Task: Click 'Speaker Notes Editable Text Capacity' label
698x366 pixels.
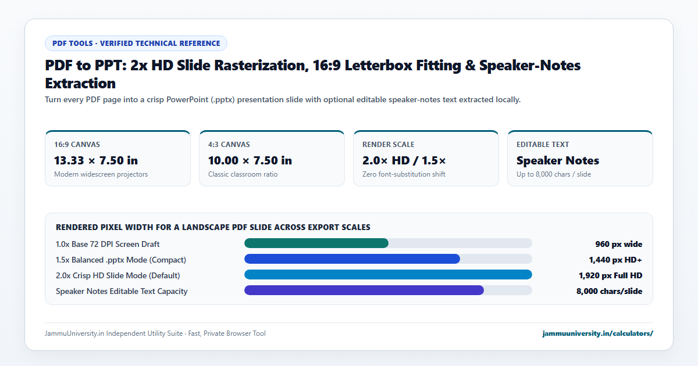Action: [x=122, y=291]
